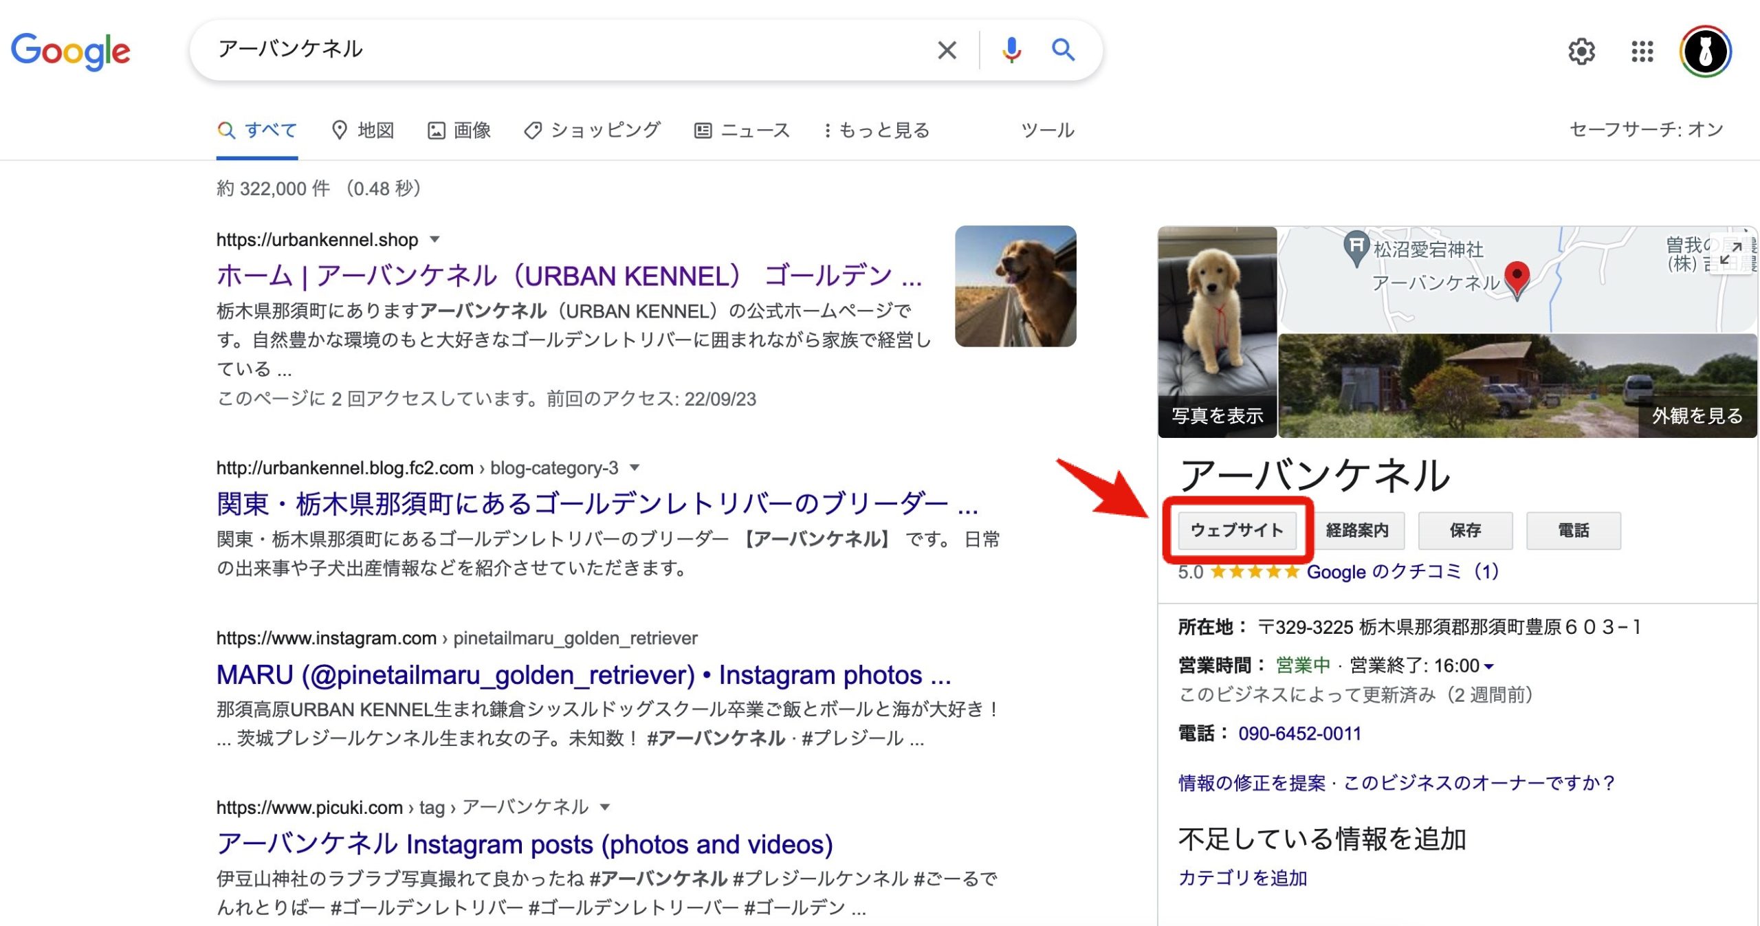Expand the map with the arrows icon
Viewport: 1760px width, 926px height.
tap(1730, 252)
